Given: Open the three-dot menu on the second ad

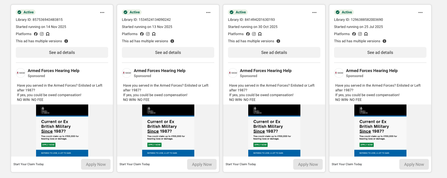Looking at the screenshot, I should click(208, 12).
